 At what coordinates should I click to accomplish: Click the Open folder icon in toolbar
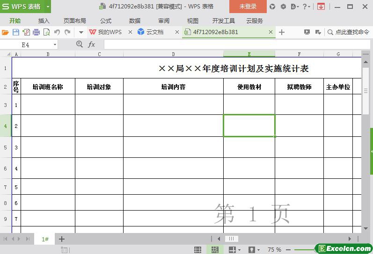5,32
